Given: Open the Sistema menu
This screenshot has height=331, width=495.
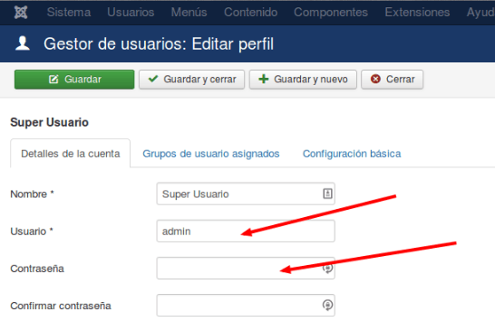Looking at the screenshot, I should pos(69,13).
